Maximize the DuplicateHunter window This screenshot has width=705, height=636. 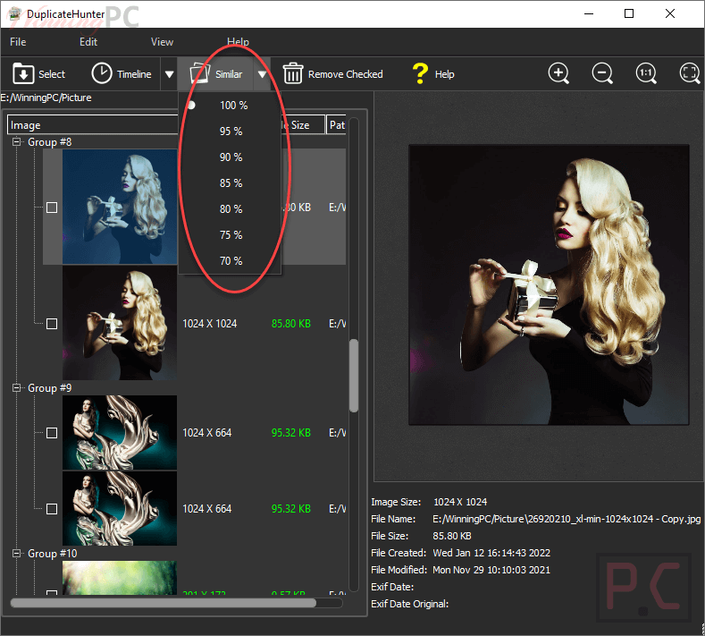pyautogui.click(x=629, y=14)
